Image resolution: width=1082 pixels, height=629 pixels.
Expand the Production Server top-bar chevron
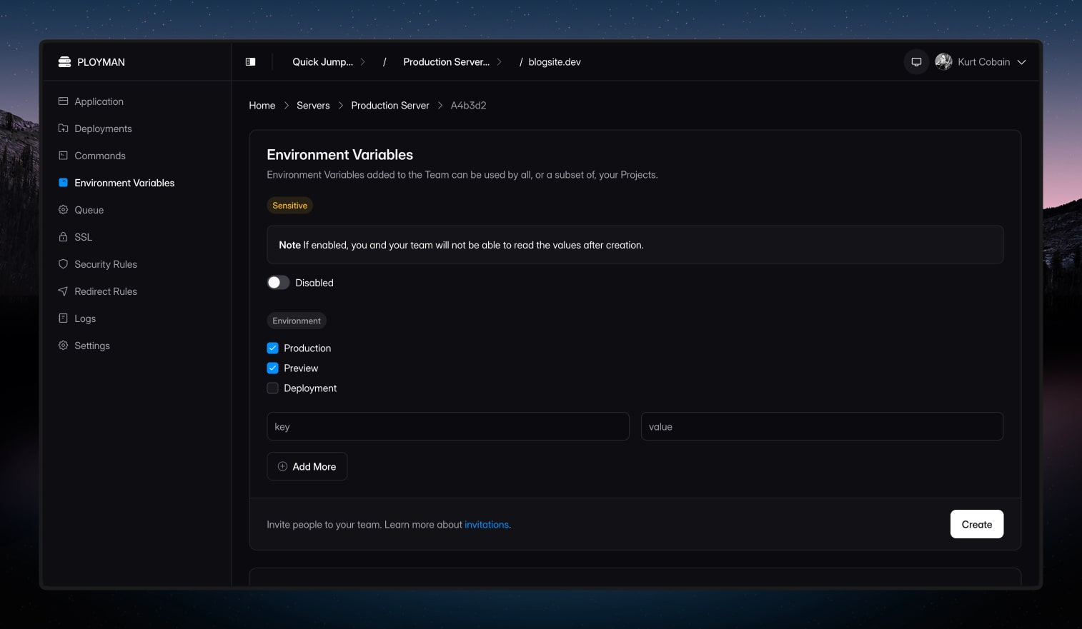pyautogui.click(x=499, y=62)
